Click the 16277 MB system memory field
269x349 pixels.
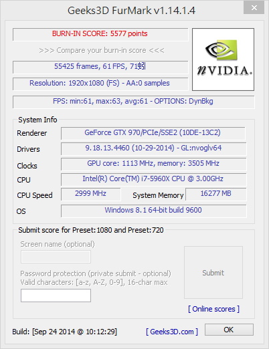click(x=216, y=194)
